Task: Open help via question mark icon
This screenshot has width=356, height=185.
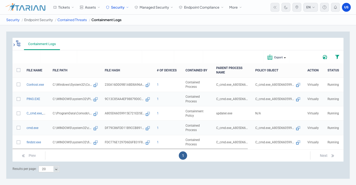Action: point(324,7)
